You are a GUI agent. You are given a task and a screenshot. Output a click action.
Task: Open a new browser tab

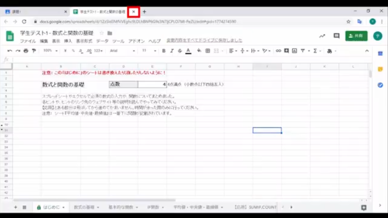pos(144,12)
